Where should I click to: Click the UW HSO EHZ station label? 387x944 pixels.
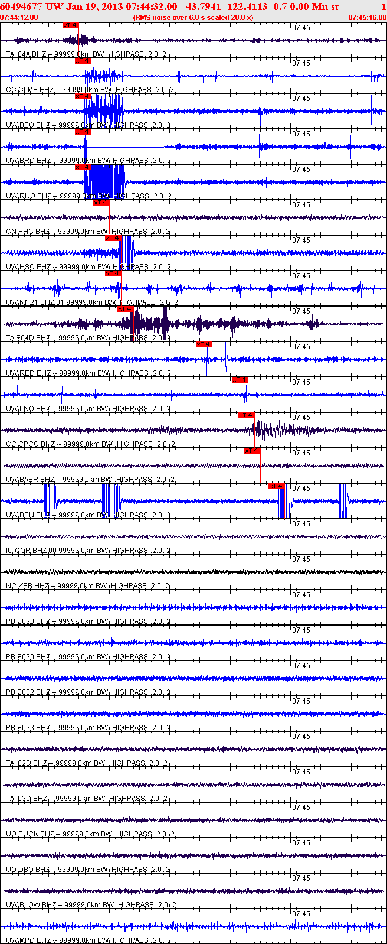(x=28, y=267)
